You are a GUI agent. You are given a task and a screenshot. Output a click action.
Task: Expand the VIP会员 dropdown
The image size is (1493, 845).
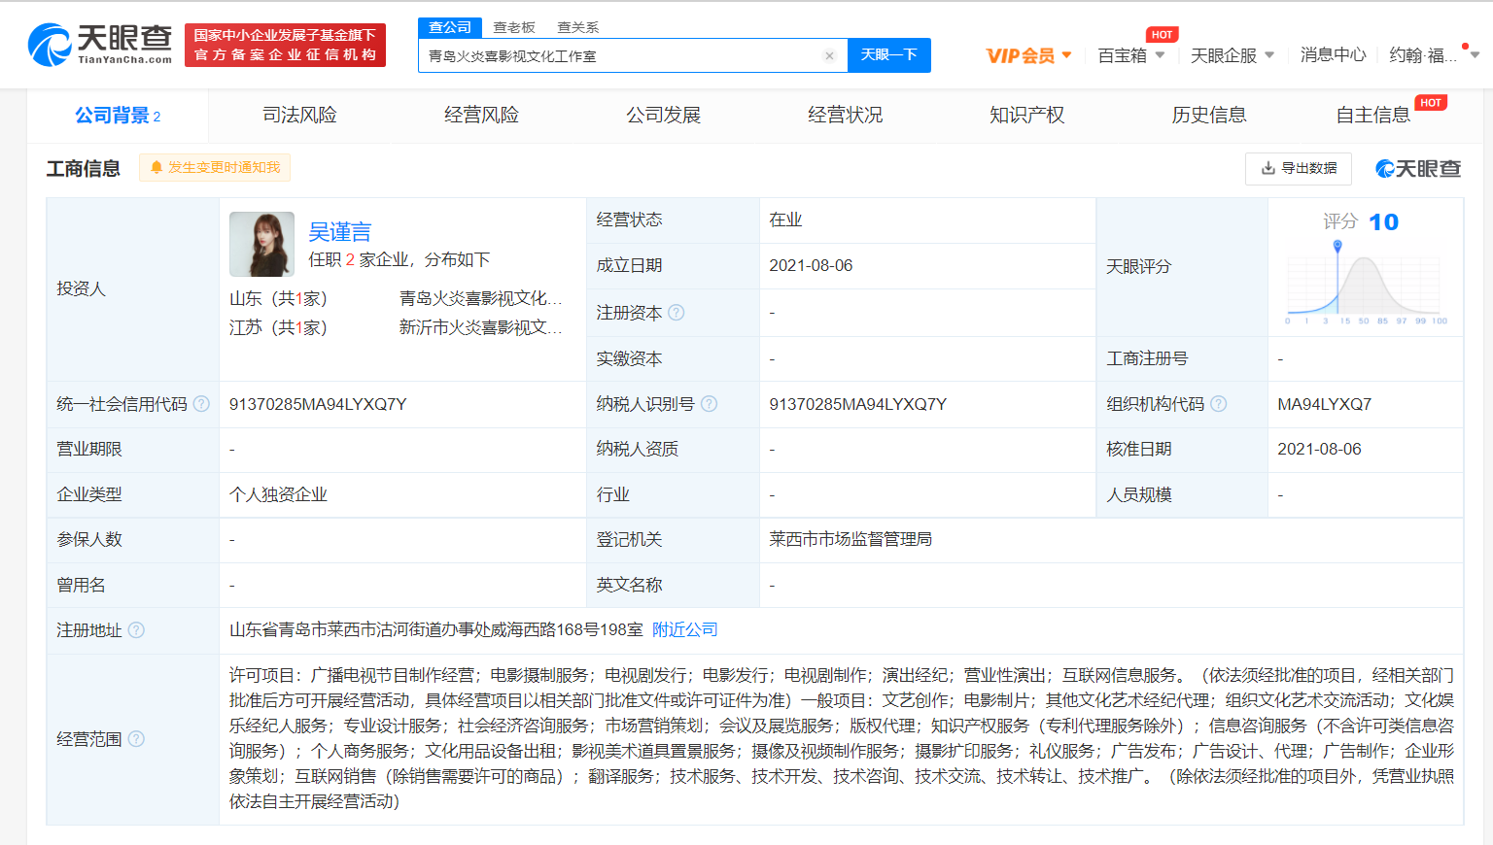[1028, 55]
